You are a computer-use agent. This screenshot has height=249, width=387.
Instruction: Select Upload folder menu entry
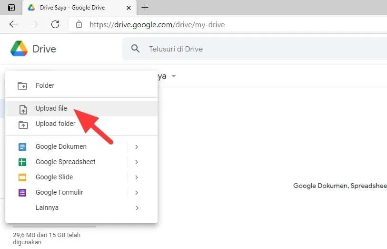pyautogui.click(x=81, y=124)
